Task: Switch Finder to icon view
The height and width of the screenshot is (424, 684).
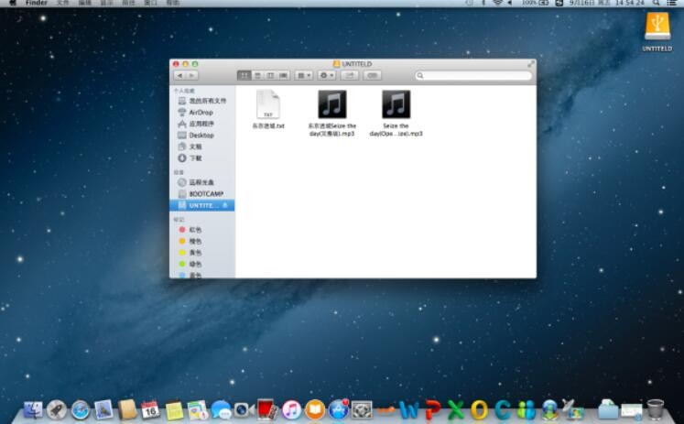Action: (x=244, y=75)
